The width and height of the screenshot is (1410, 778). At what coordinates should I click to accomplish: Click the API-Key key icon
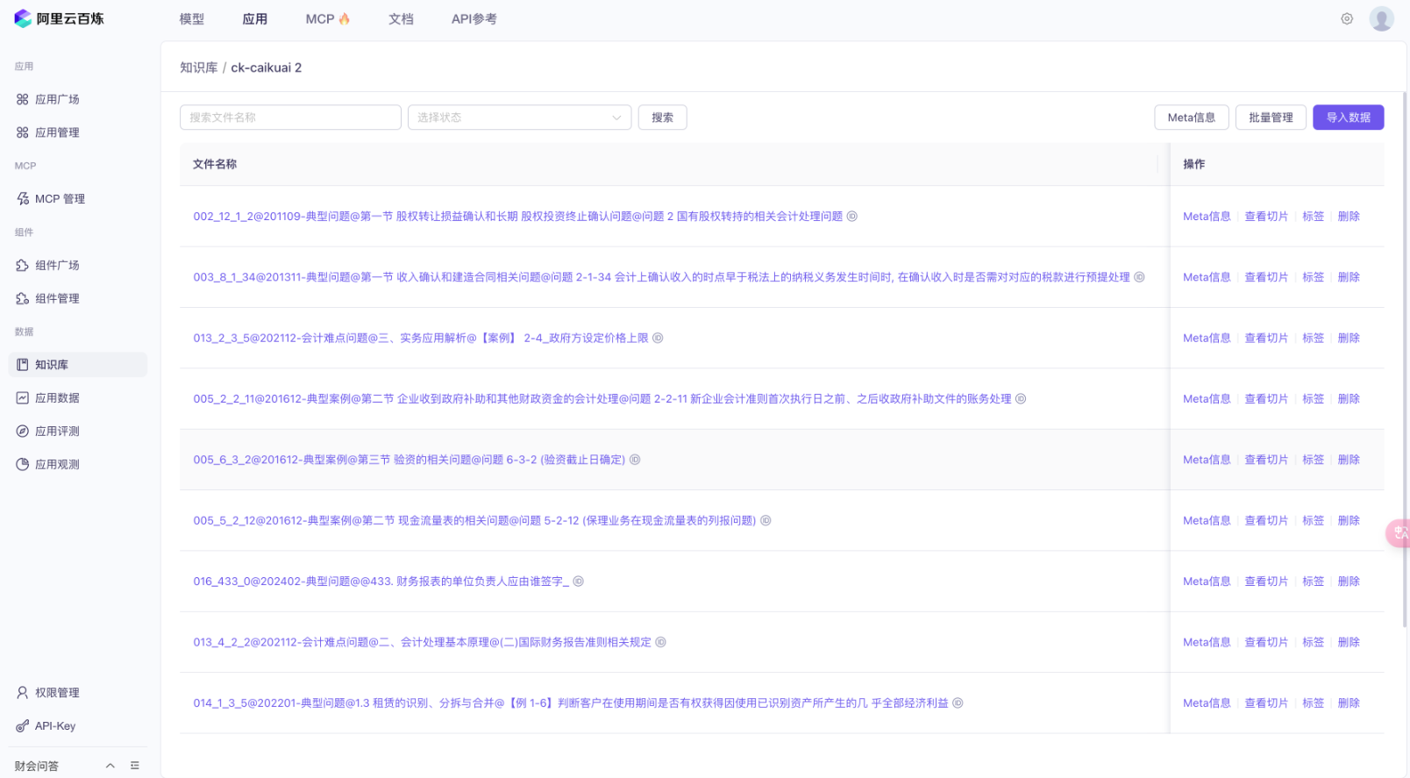[x=23, y=726]
